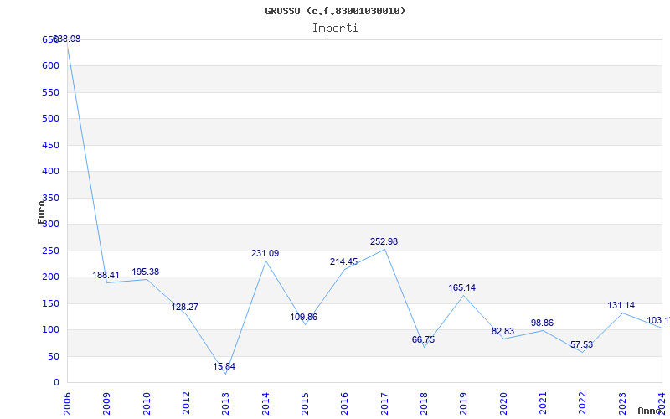Click the 2018 year label on x-axis
This screenshot has width=670, height=419.
click(x=424, y=404)
